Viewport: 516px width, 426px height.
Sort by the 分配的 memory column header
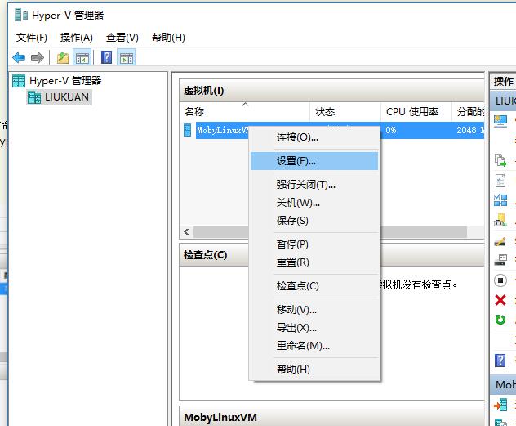pyautogui.click(x=469, y=112)
